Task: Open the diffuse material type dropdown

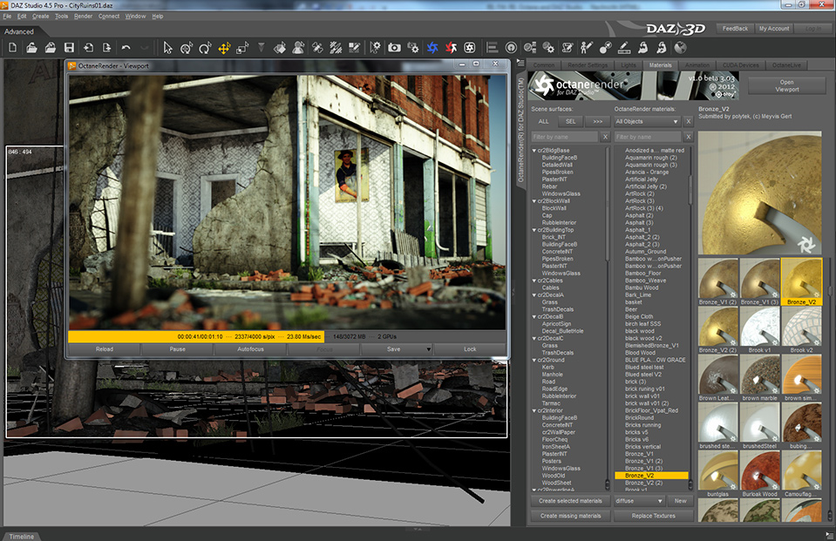Action: click(x=639, y=501)
